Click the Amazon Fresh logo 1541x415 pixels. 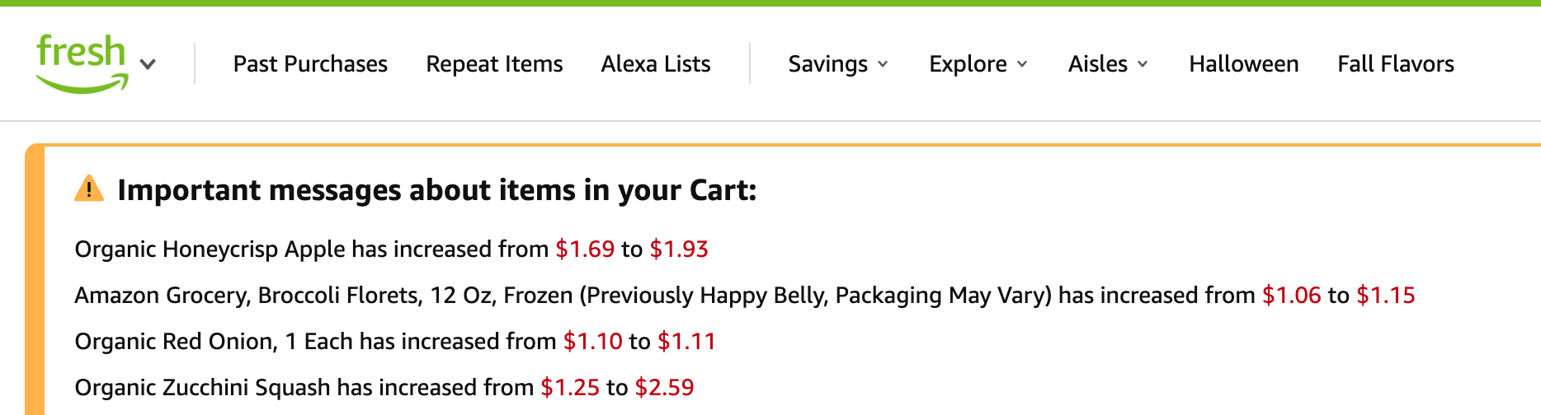click(82, 63)
